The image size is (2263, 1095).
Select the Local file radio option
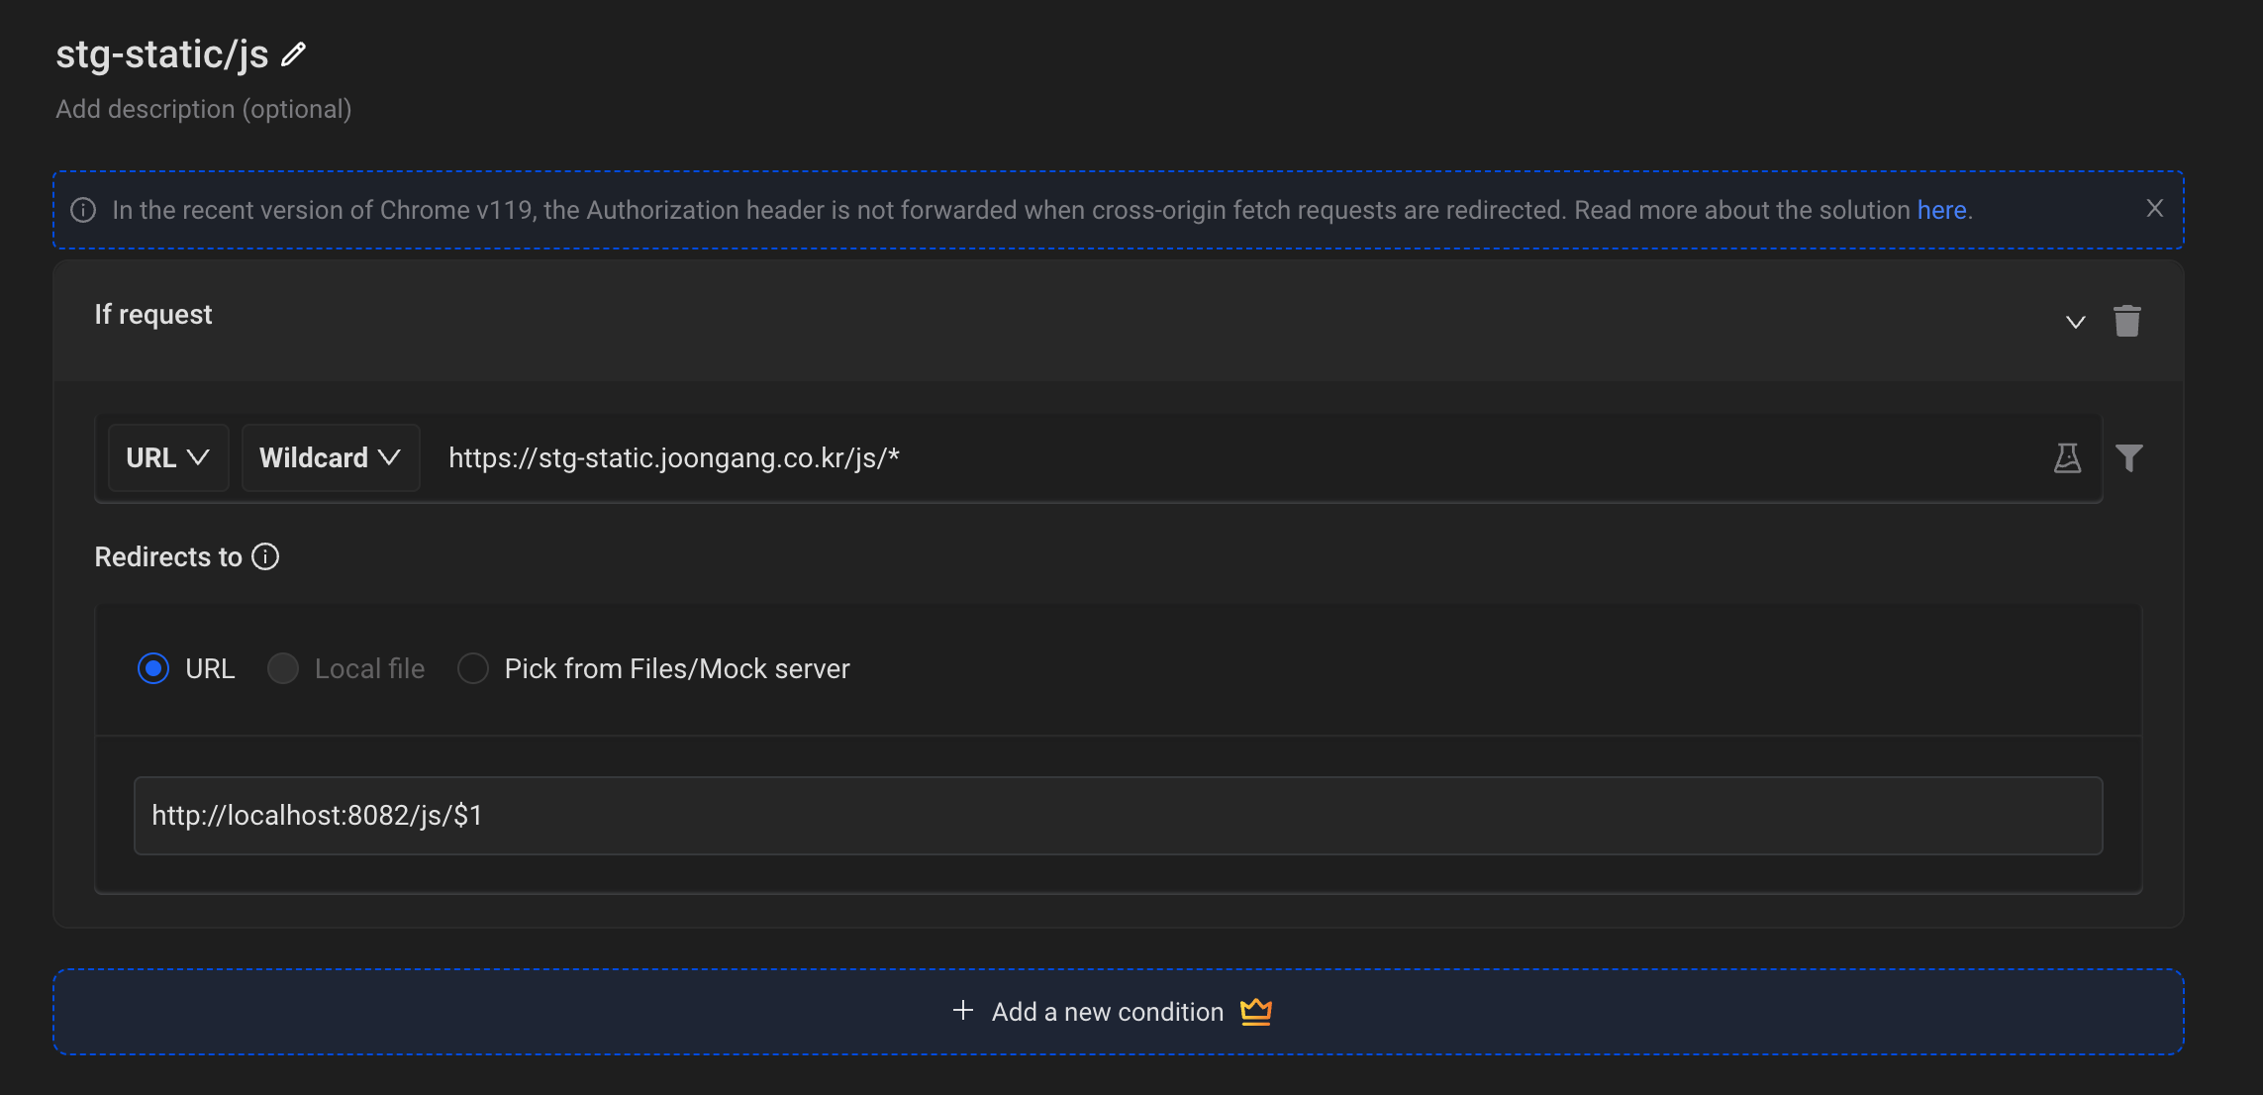pyautogui.click(x=283, y=668)
